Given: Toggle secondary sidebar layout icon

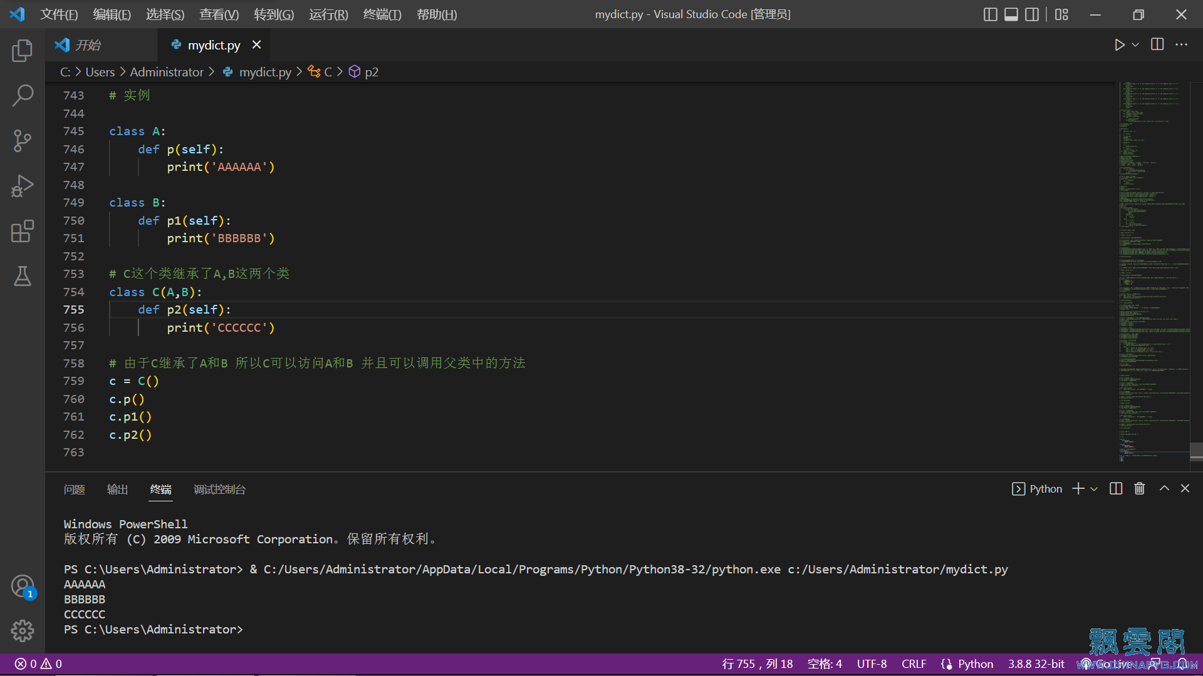Looking at the screenshot, I should tap(1032, 14).
